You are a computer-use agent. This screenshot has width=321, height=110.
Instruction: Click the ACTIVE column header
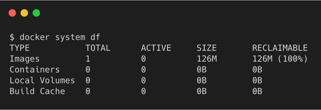point(156,48)
